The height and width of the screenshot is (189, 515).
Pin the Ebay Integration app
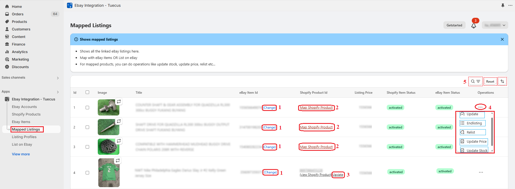[503, 5]
